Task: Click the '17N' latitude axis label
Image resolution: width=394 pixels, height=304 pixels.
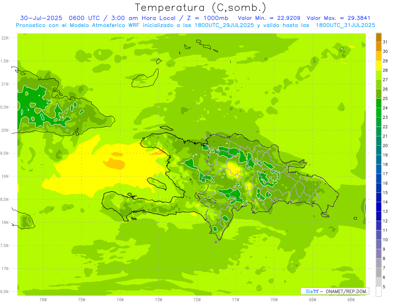Action: pos(5,269)
